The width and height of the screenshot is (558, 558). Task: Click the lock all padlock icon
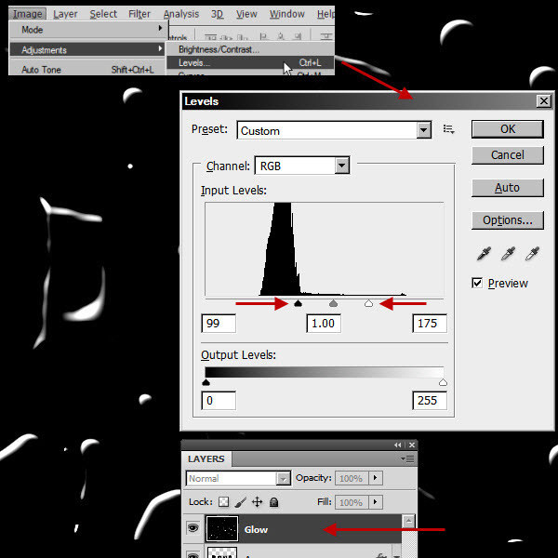click(x=273, y=502)
